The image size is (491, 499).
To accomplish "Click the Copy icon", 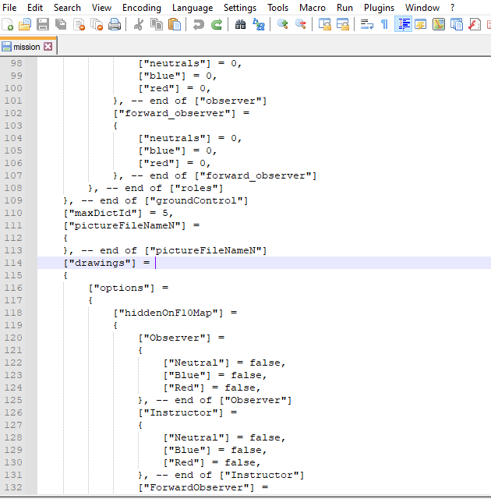I will pos(156,24).
